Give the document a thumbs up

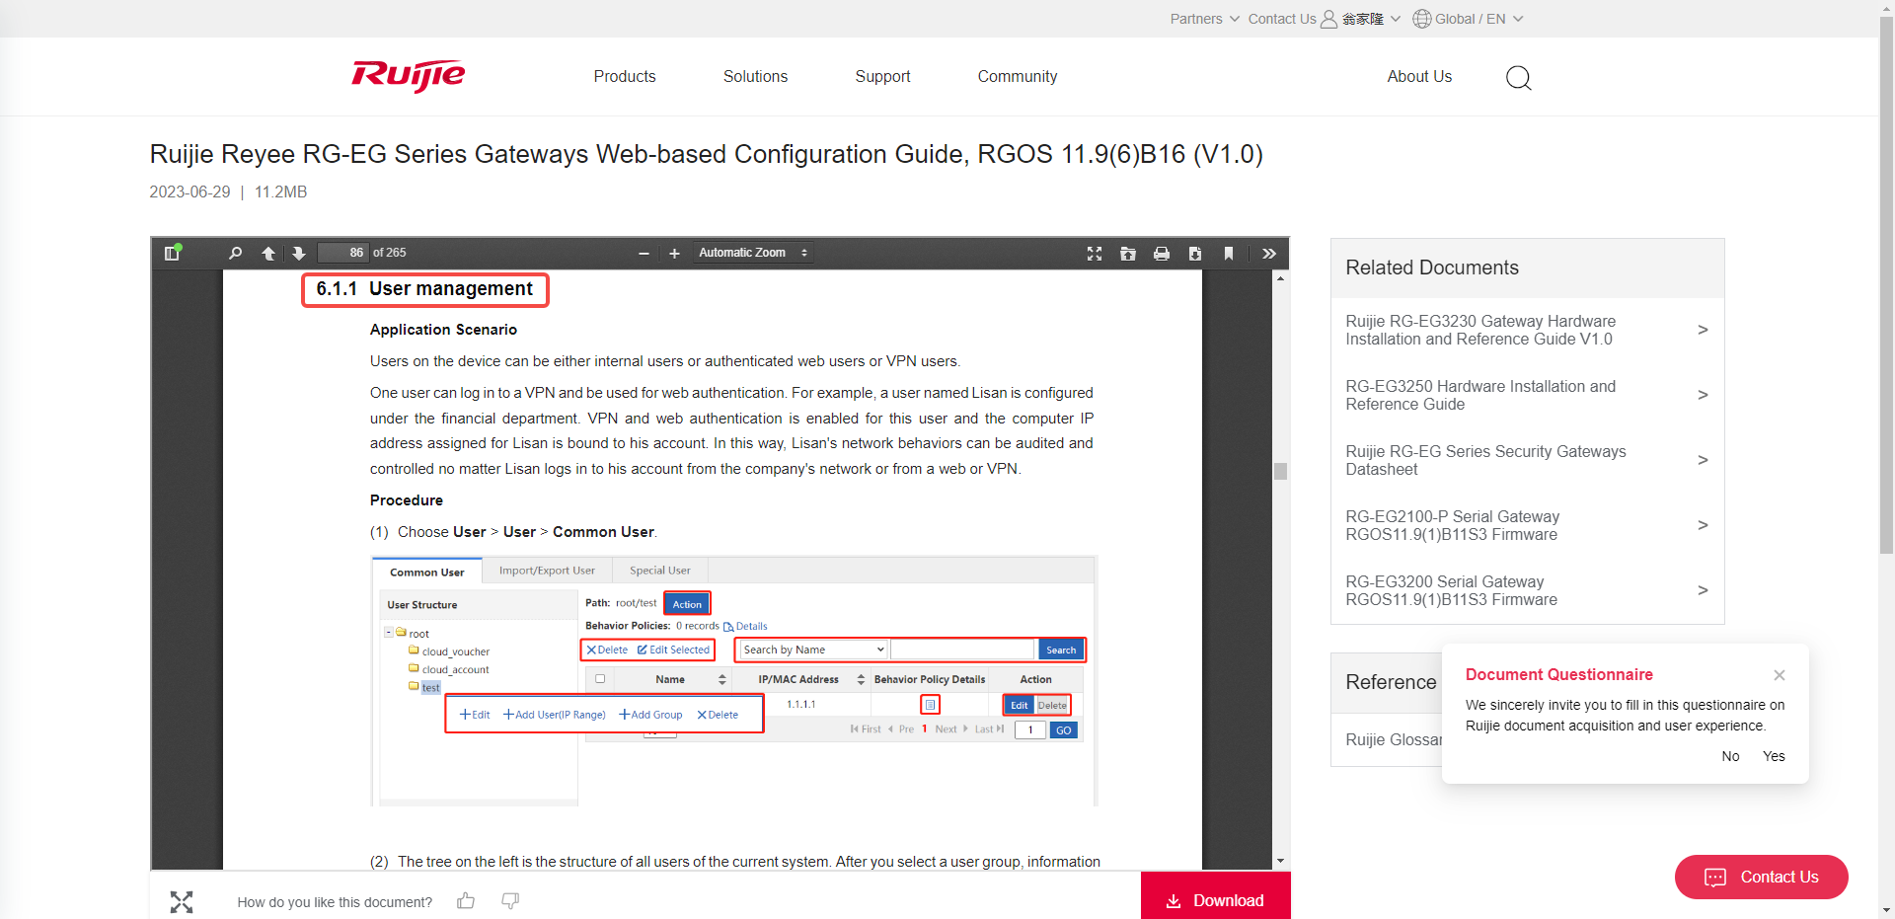coord(466,900)
